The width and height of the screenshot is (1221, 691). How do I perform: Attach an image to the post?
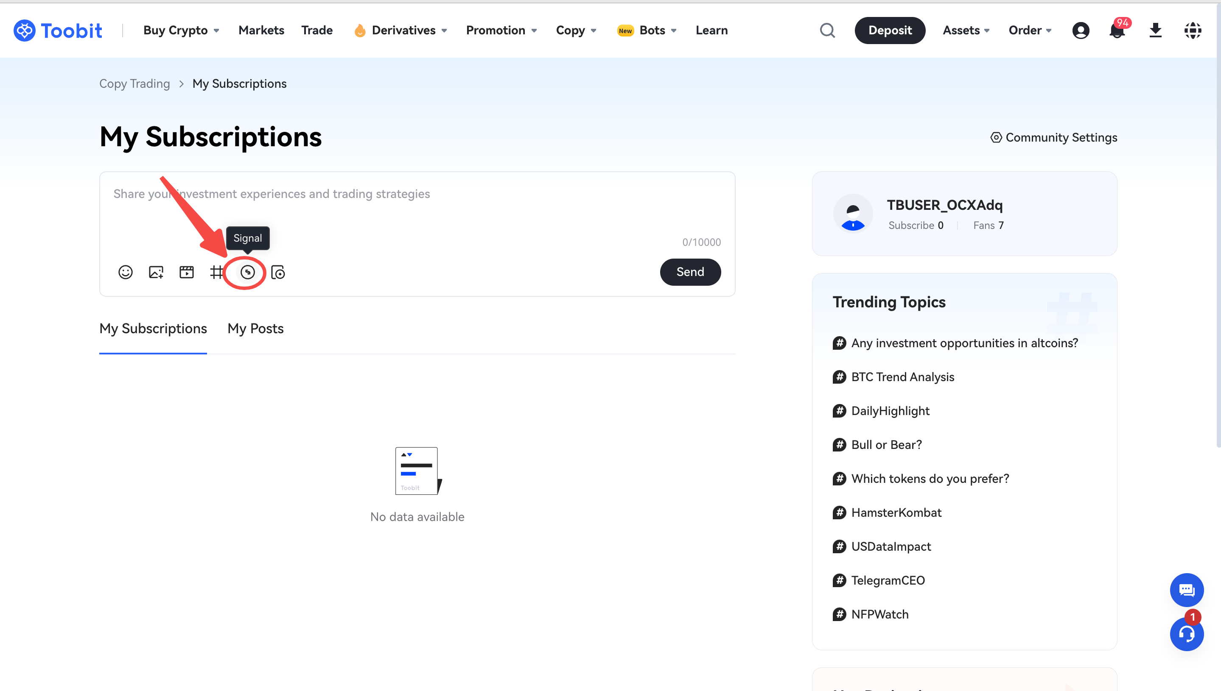pyautogui.click(x=156, y=272)
